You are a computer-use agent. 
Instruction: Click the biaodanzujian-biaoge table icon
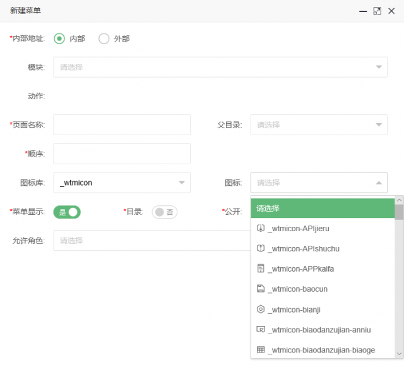261,350
